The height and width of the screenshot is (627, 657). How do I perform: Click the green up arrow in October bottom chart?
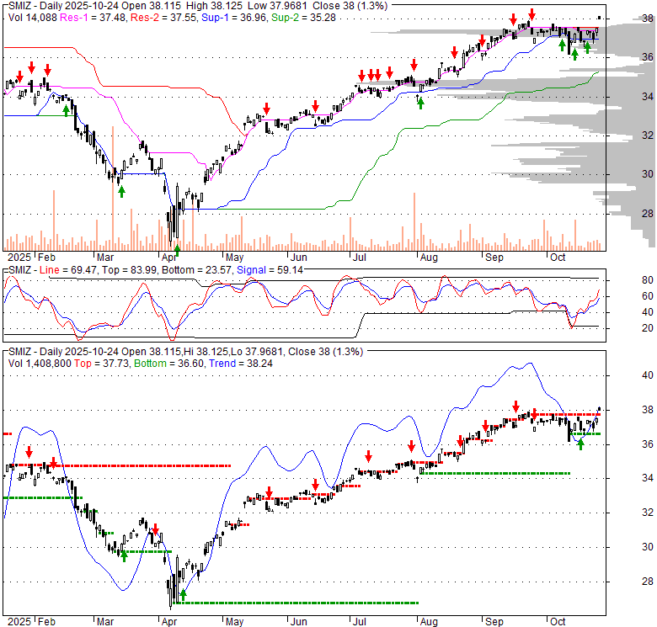coord(580,444)
